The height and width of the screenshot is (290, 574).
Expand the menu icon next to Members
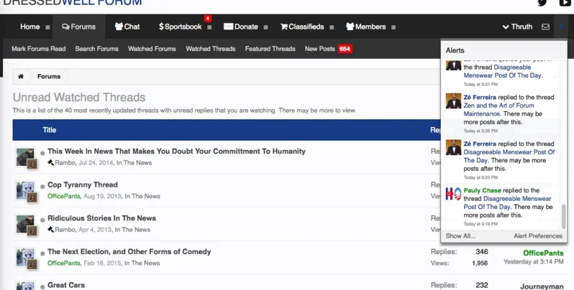pyautogui.click(x=393, y=27)
